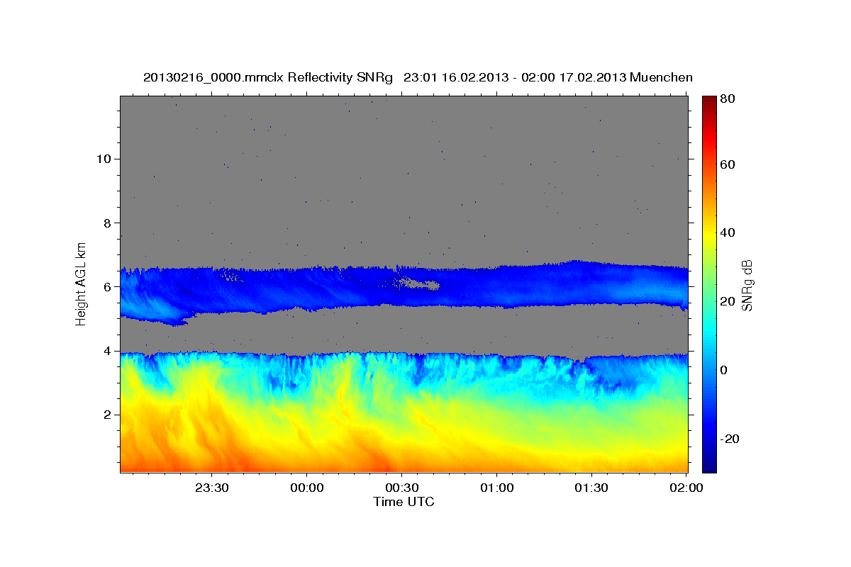
Task: Click the '00:30' time tick label
Action: coord(402,488)
